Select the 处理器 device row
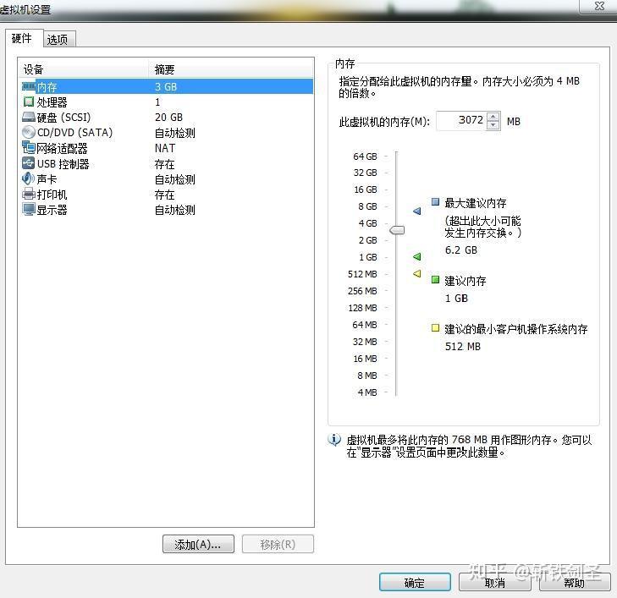The image size is (617, 598). (168, 102)
